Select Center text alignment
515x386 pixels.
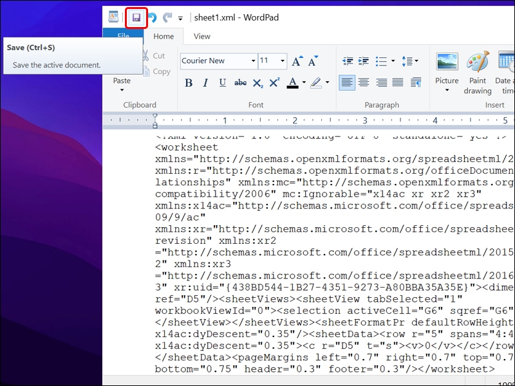(x=364, y=82)
